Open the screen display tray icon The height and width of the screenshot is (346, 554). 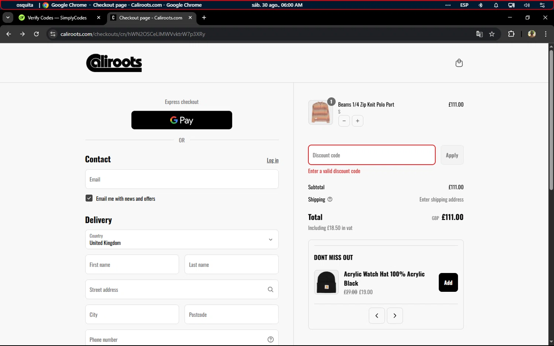511,5
